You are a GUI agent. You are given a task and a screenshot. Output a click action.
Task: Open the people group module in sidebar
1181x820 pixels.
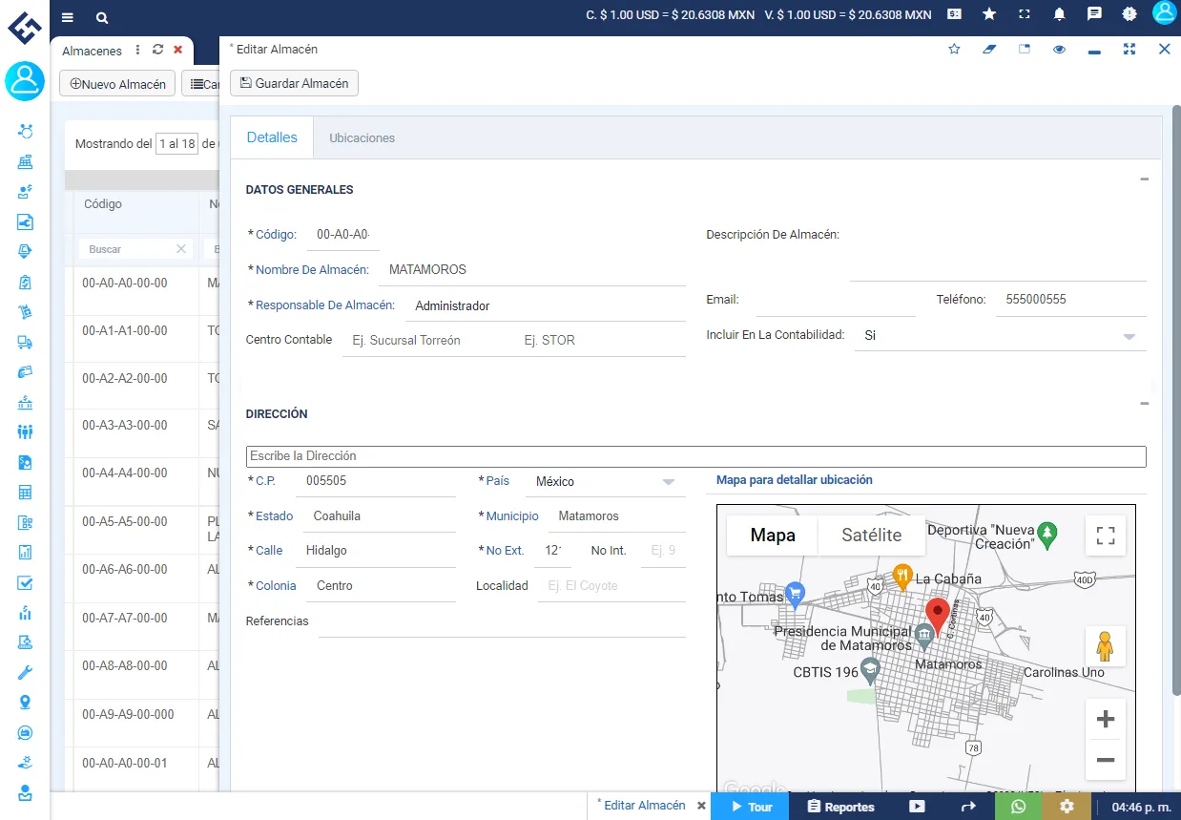point(25,431)
